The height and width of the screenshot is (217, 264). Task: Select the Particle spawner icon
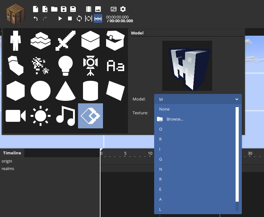(40, 66)
